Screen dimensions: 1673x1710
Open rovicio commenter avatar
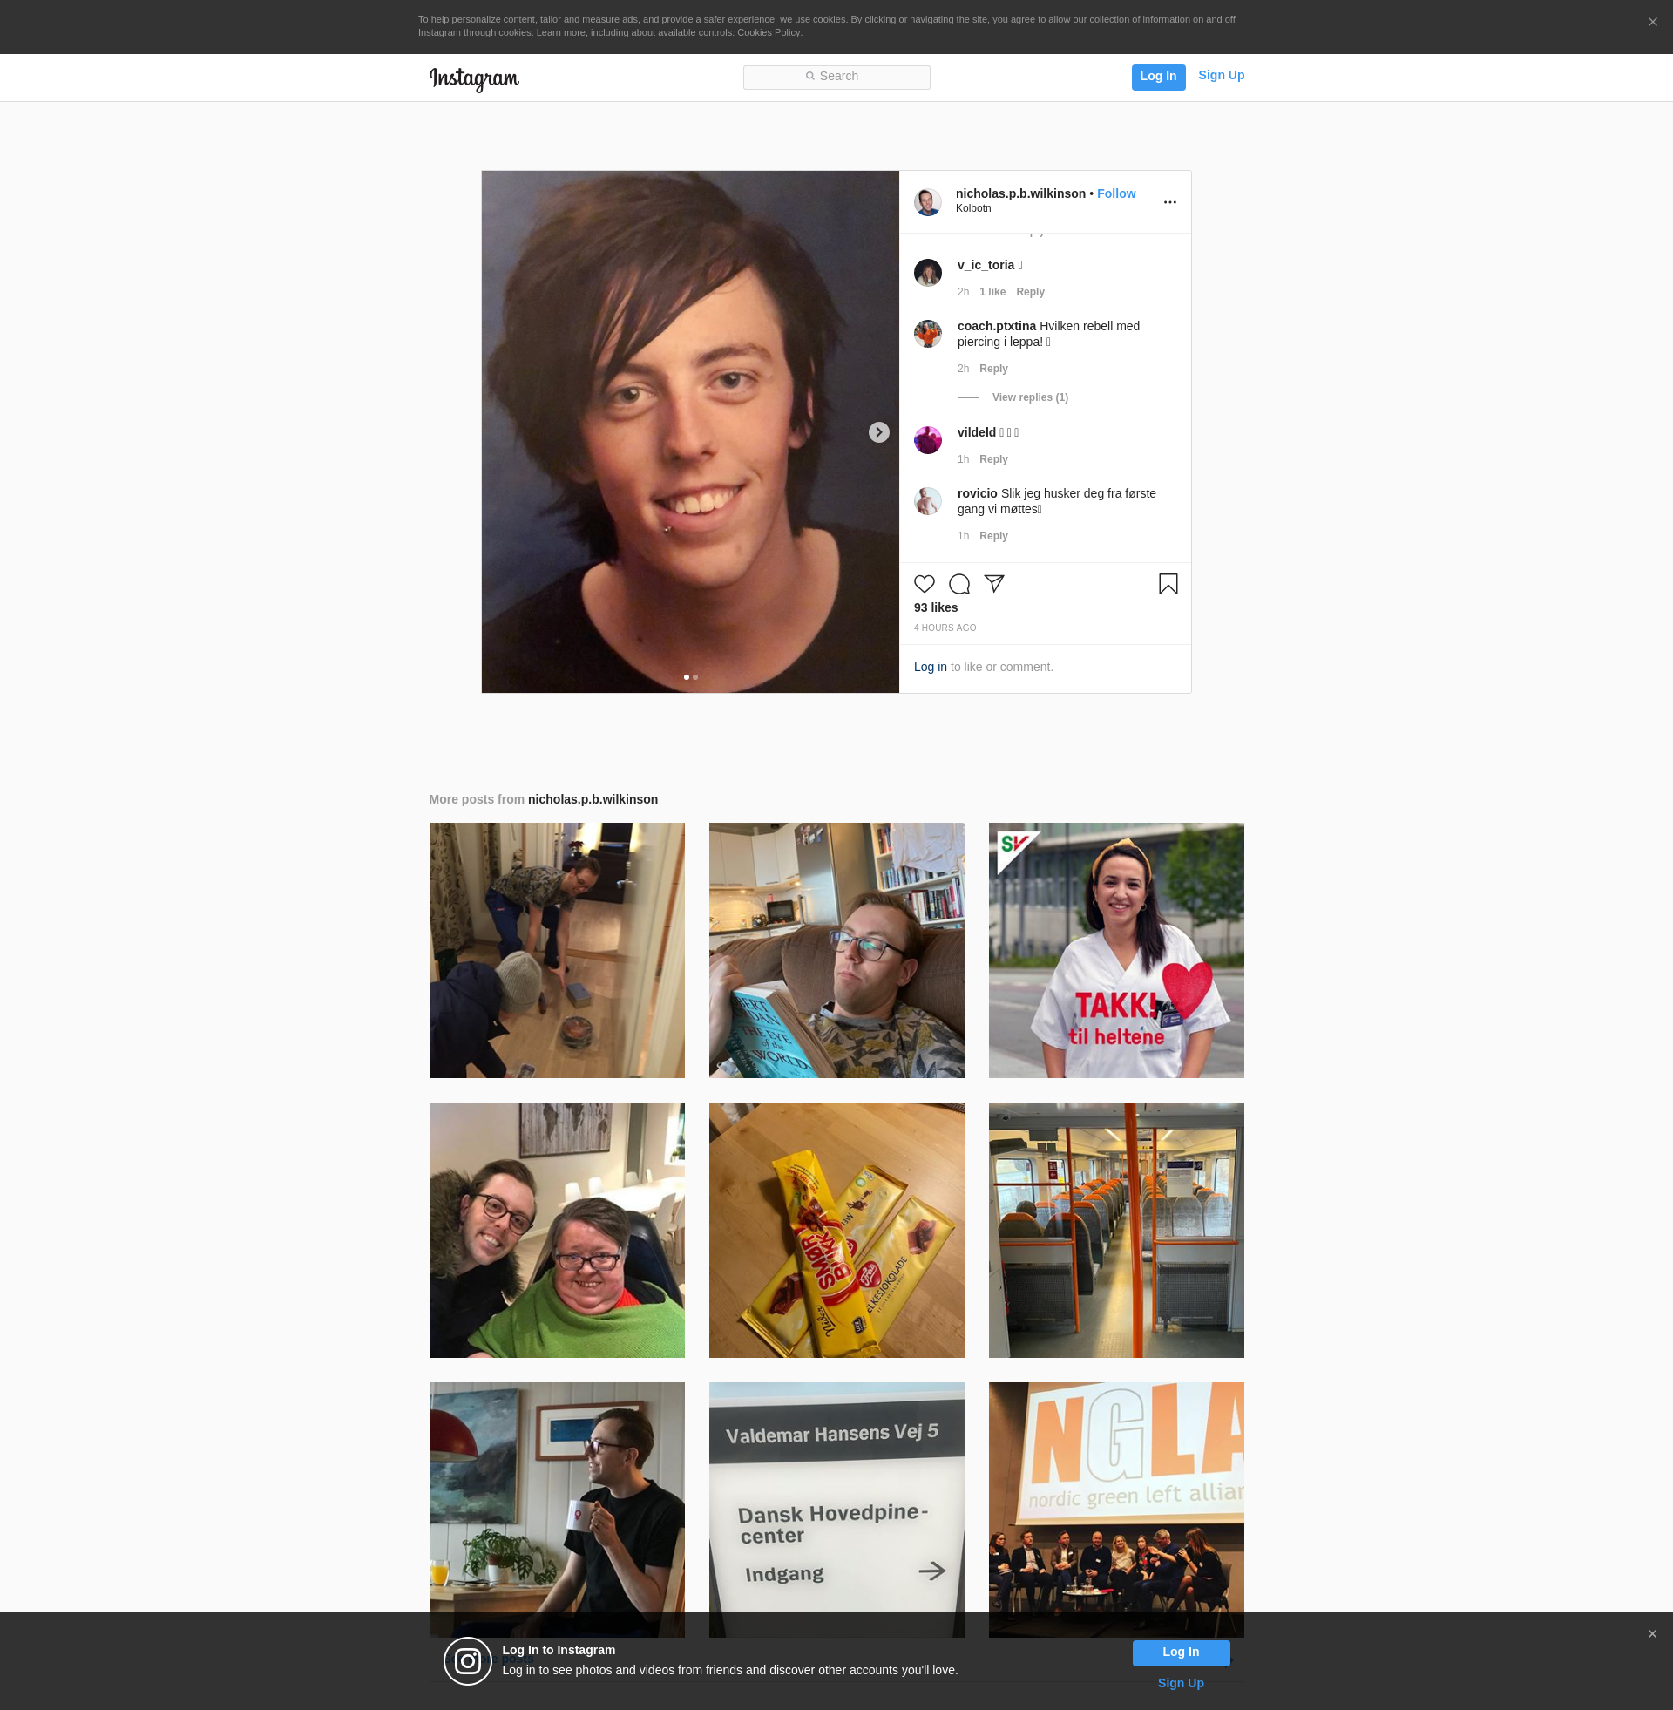(927, 501)
